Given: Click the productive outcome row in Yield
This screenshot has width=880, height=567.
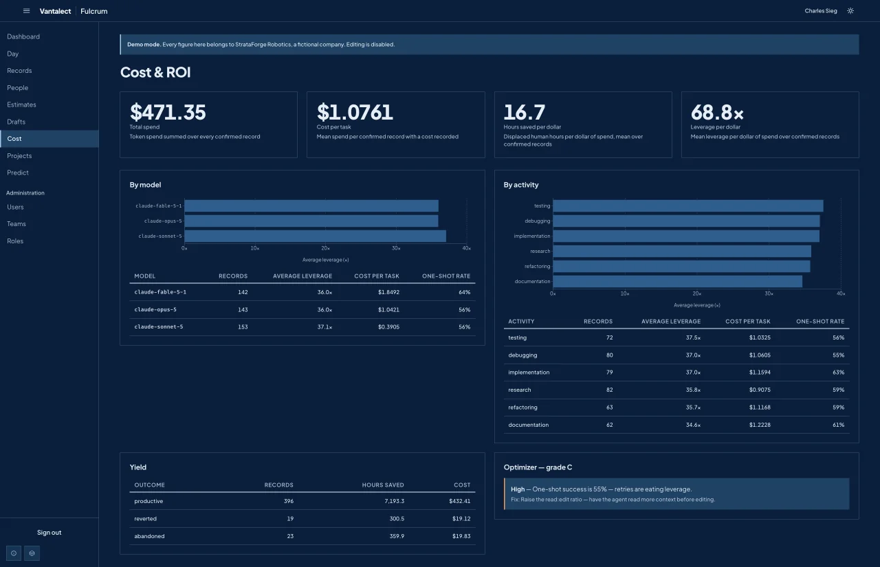Looking at the screenshot, I should 302,501.
